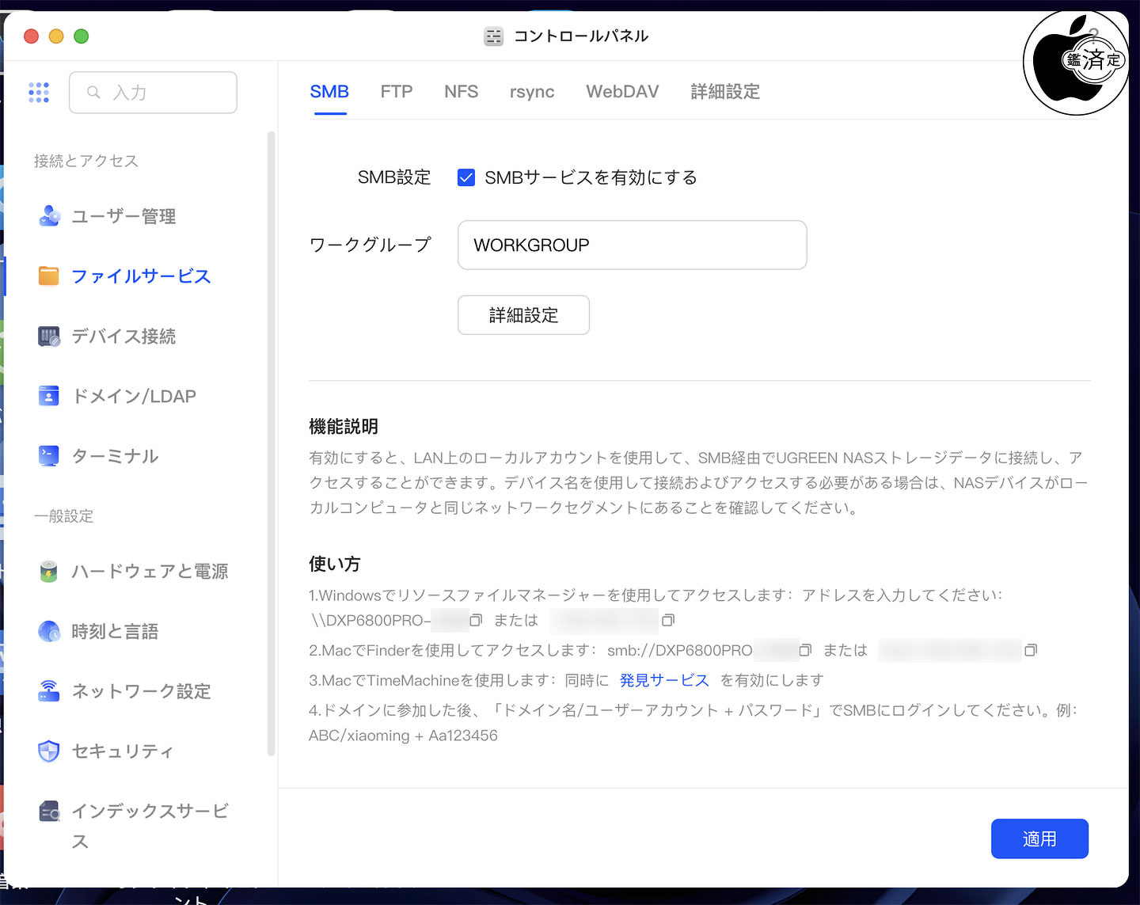Click the Terminal (ターミナル) icon
This screenshot has width=1140, height=905.
(x=49, y=456)
